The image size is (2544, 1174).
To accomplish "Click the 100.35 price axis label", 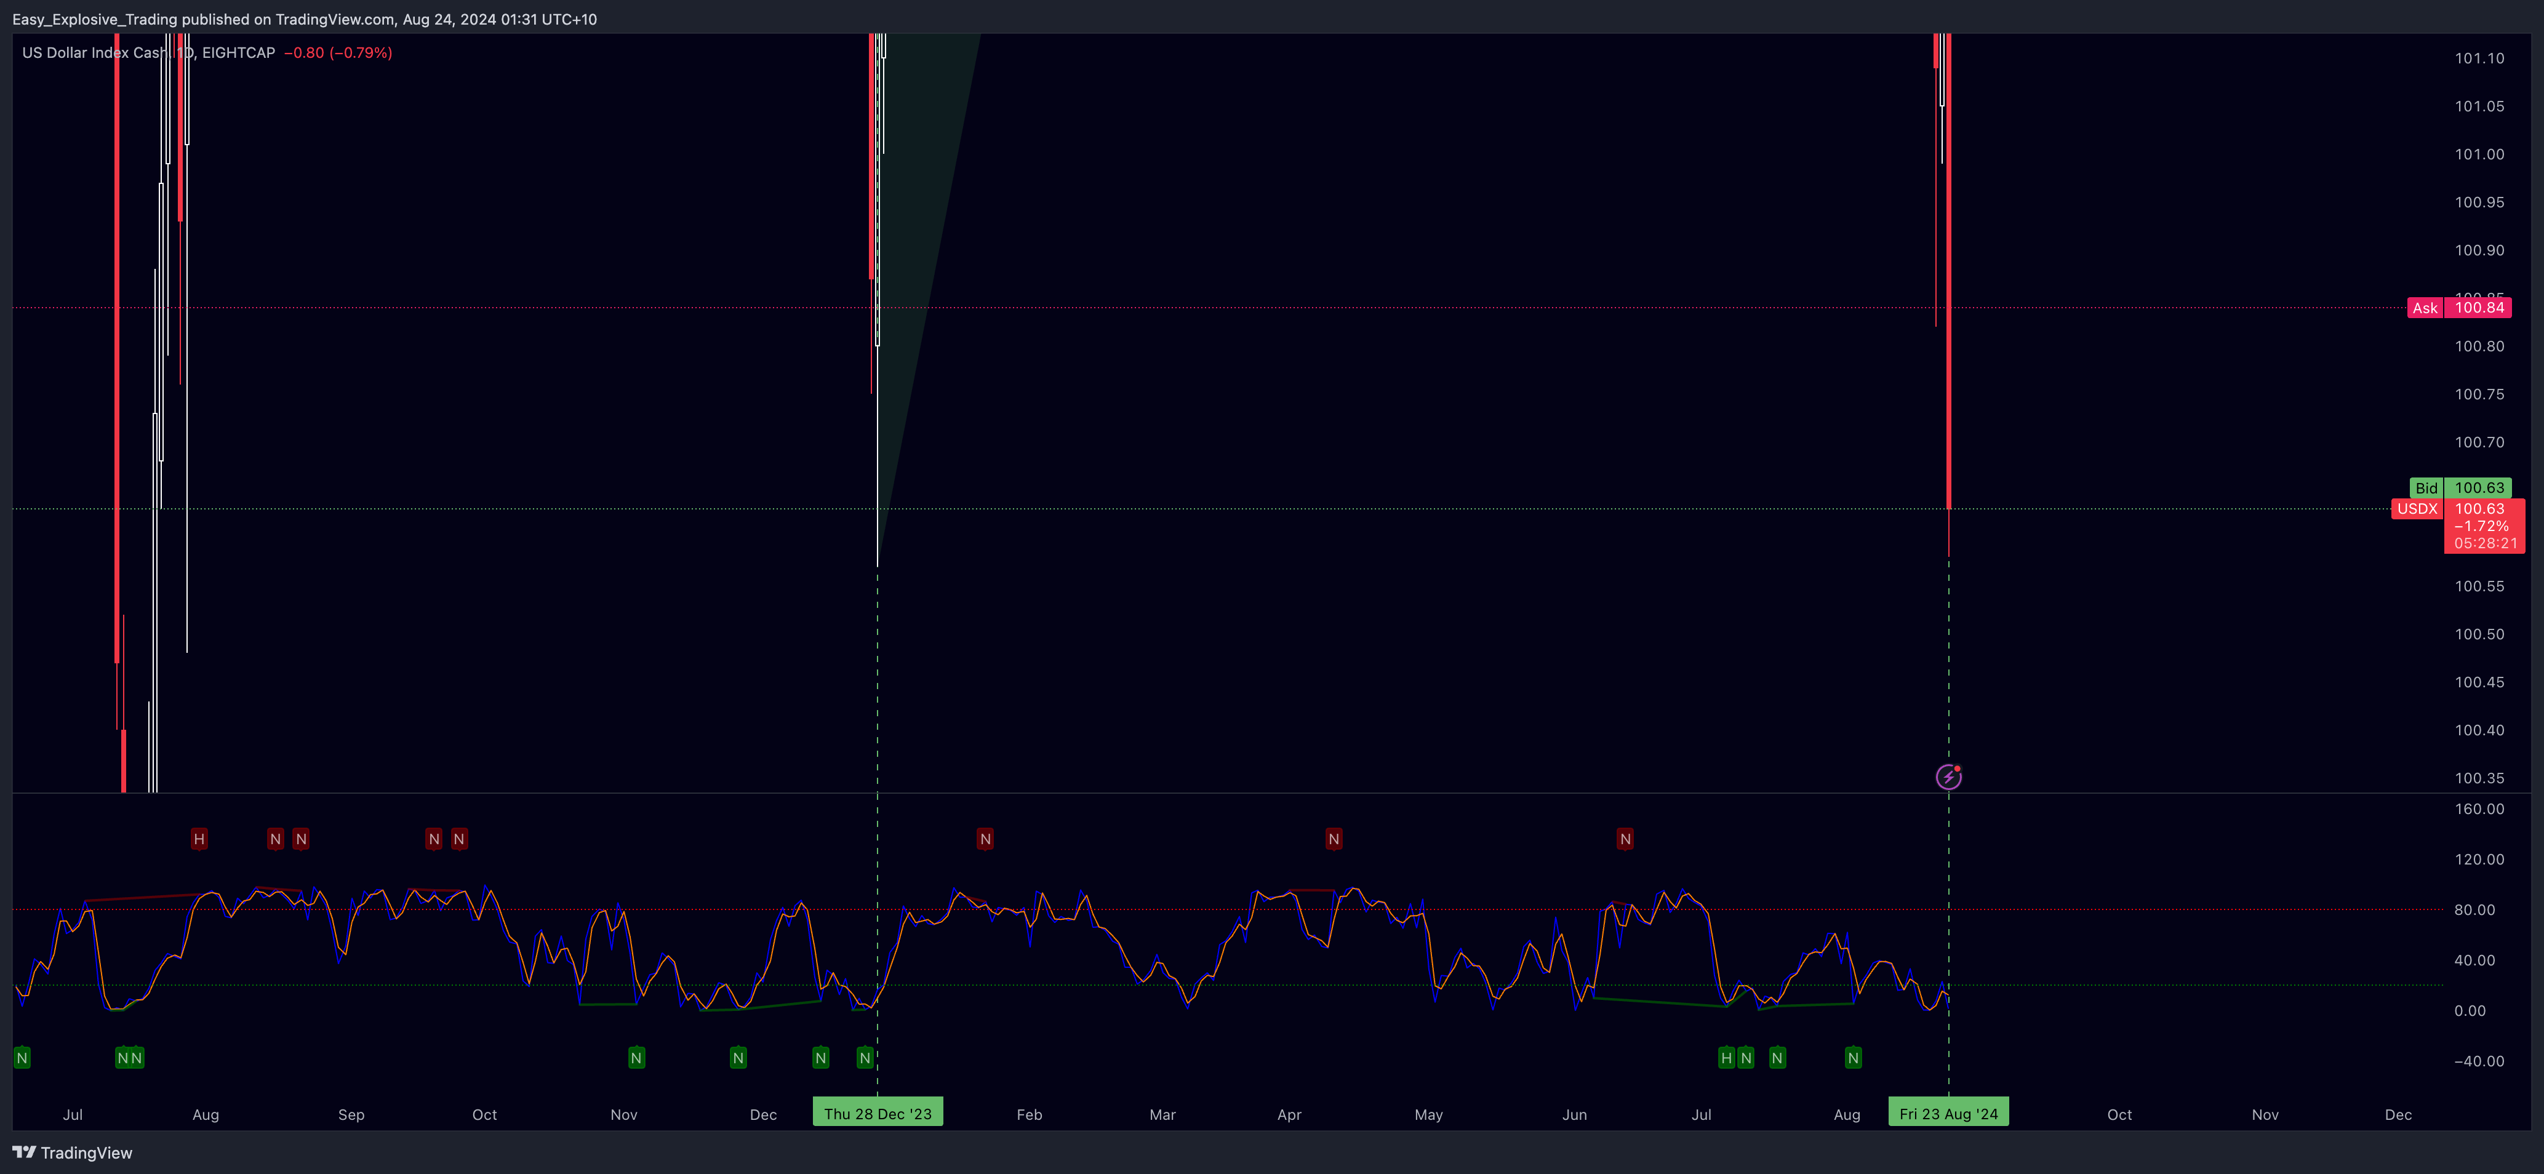I will pyautogui.click(x=2479, y=778).
